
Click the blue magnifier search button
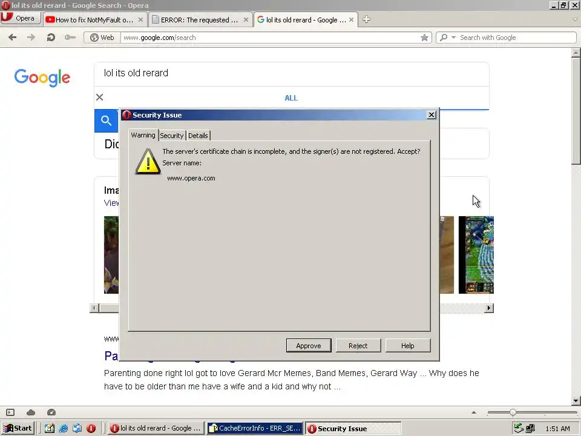pos(107,121)
